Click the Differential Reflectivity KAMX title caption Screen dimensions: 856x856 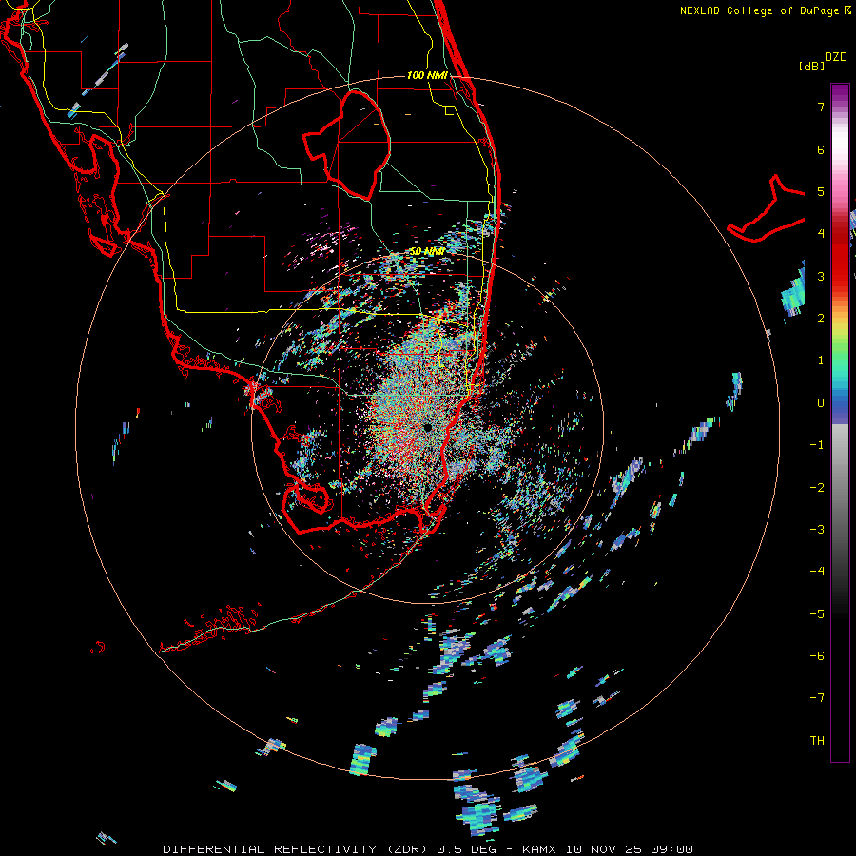(428, 849)
